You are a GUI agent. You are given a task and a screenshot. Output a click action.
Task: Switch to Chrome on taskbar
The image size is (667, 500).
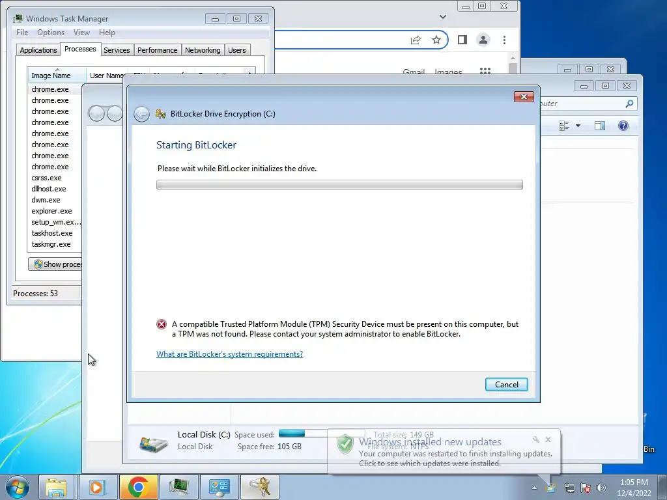tap(138, 487)
